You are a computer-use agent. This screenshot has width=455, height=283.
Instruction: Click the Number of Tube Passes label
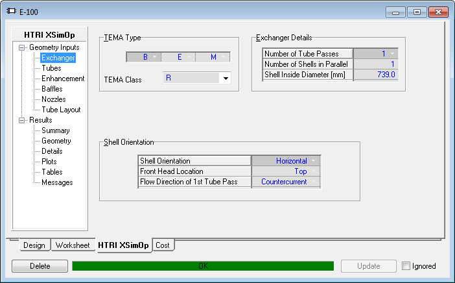coord(301,54)
